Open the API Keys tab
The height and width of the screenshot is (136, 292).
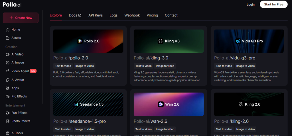point(96,15)
